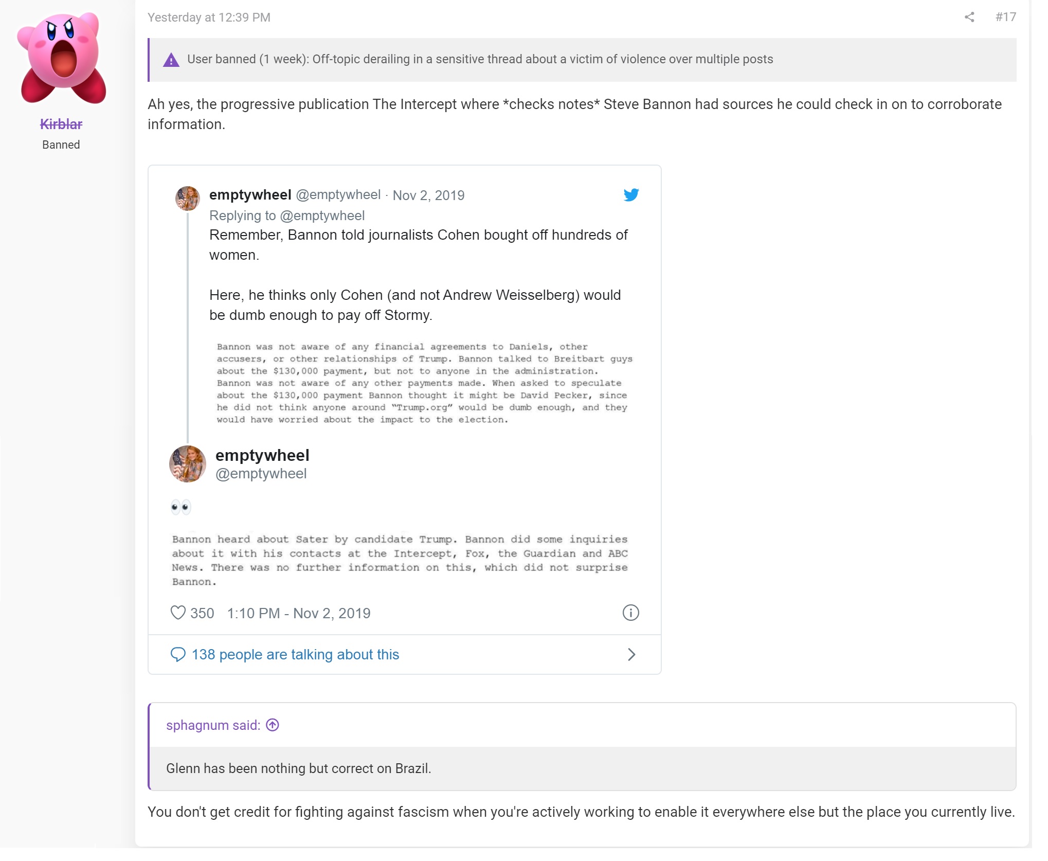The width and height of the screenshot is (1048, 861).
Task: Click the speech bubble conversation icon
Action: pos(178,654)
